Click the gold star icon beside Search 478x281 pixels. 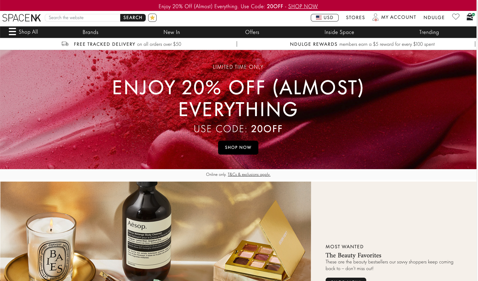[152, 18]
